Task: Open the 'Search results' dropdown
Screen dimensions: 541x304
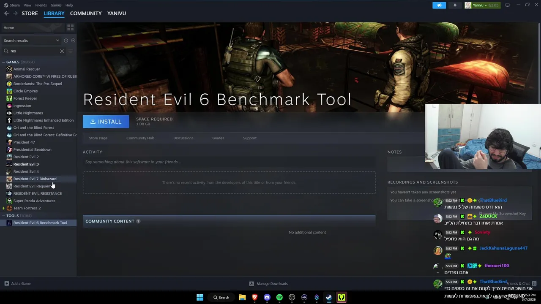Action: pos(32,41)
